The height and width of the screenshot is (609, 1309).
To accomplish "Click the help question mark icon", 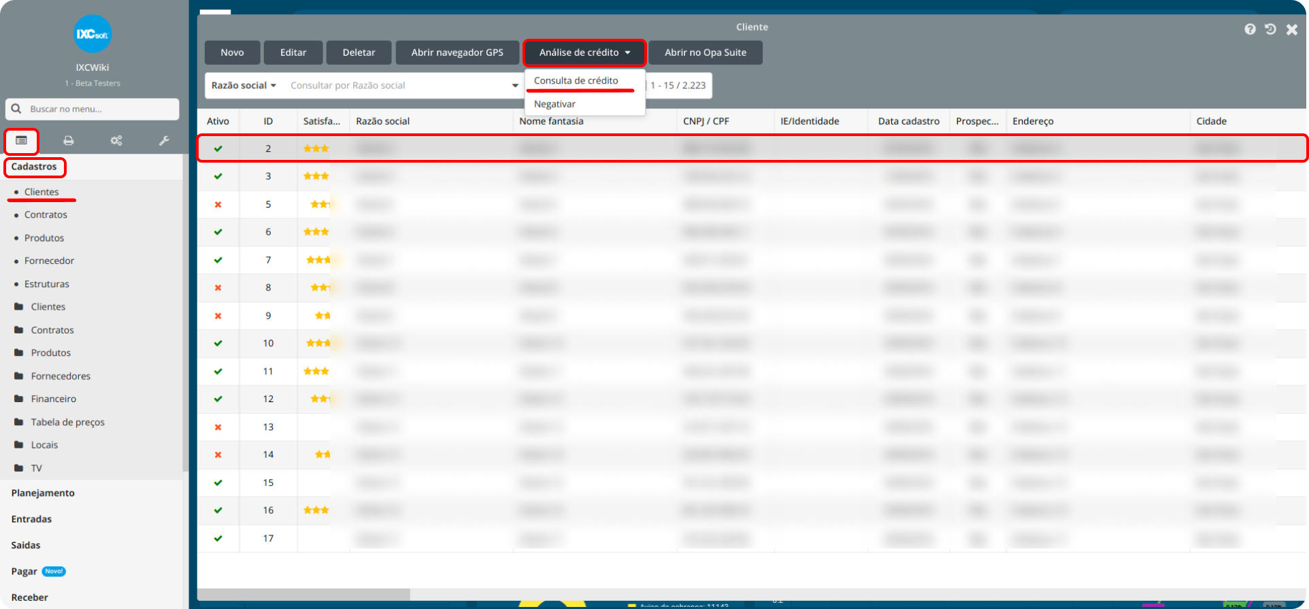I will [x=1250, y=29].
